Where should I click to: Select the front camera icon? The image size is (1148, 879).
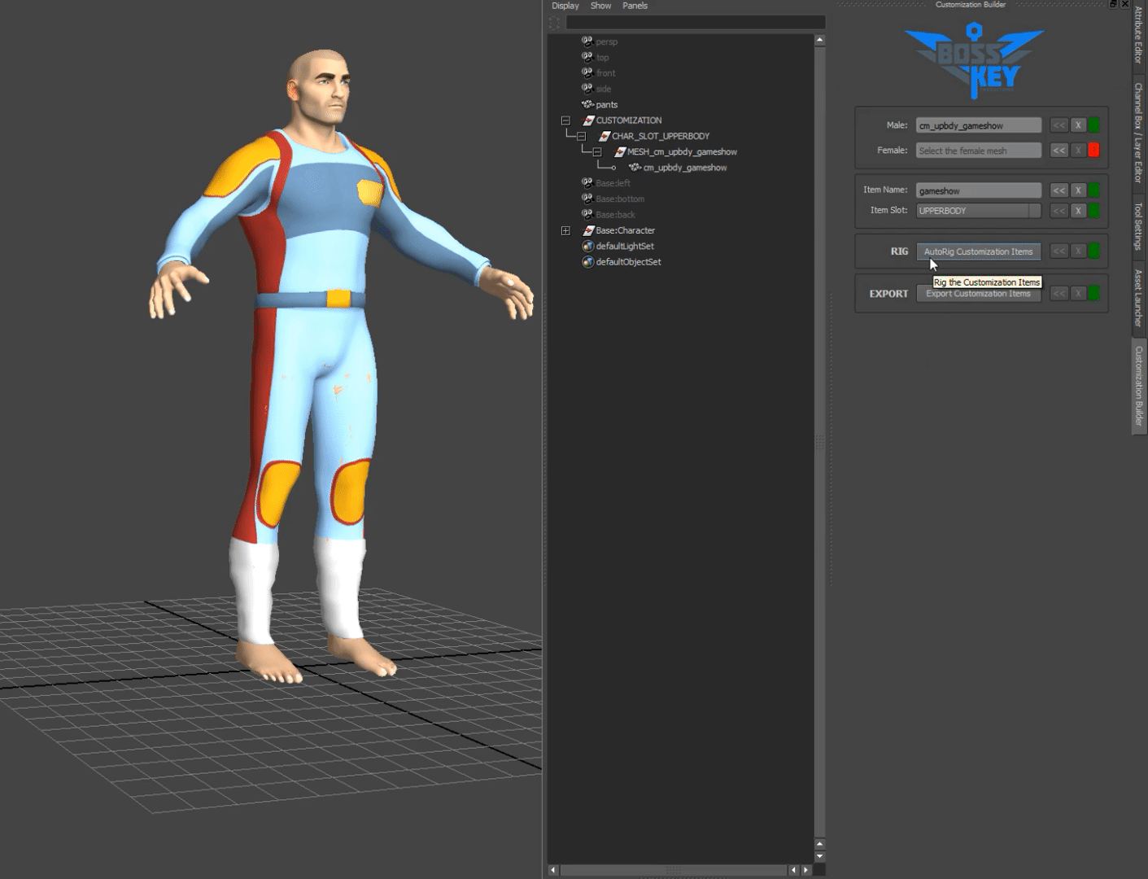pos(587,73)
